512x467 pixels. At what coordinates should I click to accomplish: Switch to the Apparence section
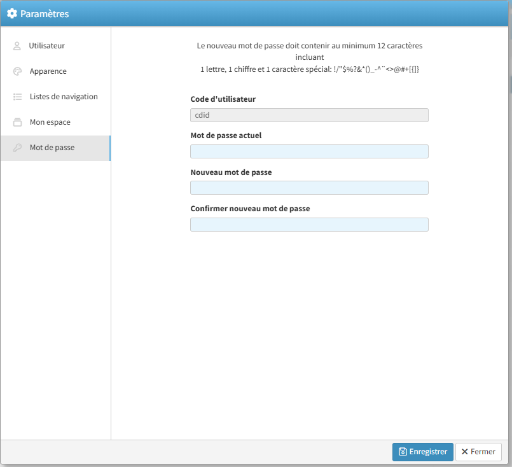48,71
